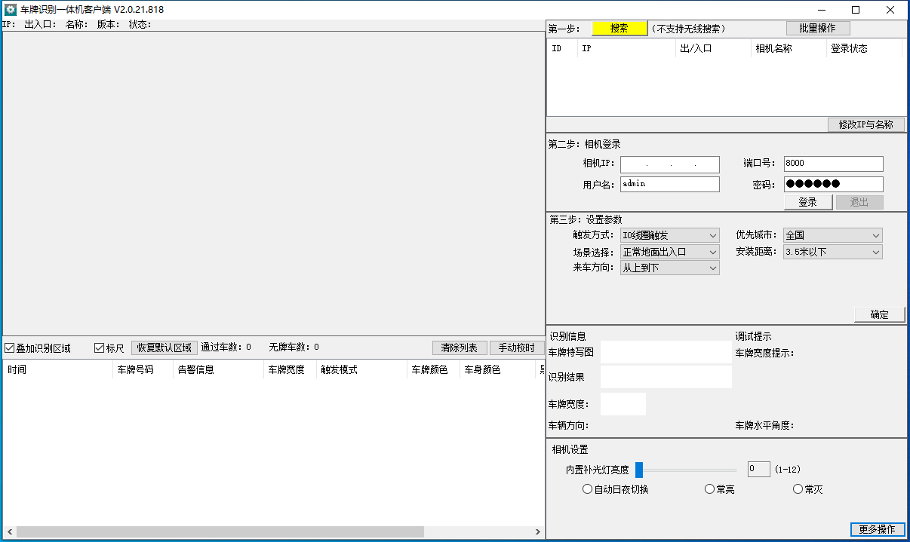910x542 pixels.
Task: Click the 密码 password field
Action: click(x=833, y=184)
